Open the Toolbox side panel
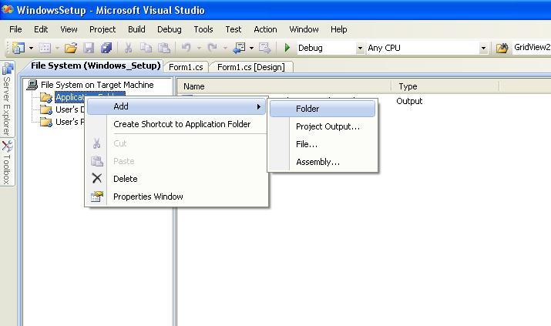The width and height of the screenshot is (551, 326). [7, 163]
